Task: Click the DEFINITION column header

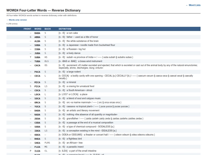Action: [x=65, y=29]
